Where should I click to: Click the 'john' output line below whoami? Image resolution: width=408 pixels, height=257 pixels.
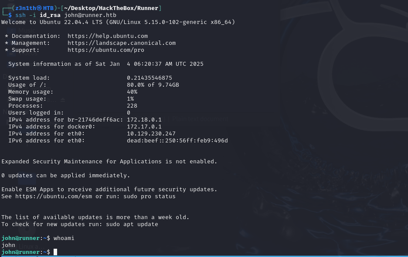[8, 245]
